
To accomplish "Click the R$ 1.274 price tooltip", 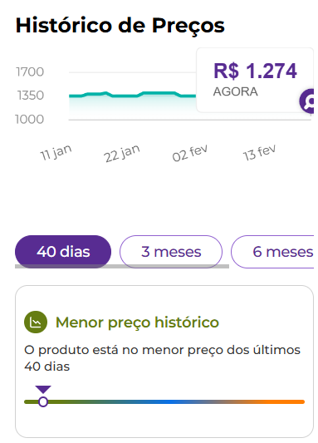I will pos(255,80).
